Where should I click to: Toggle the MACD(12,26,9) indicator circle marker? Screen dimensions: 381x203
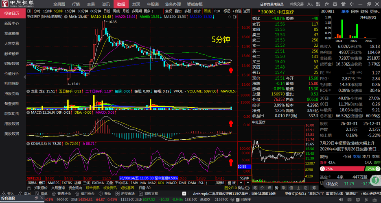[x=28, y=112]
